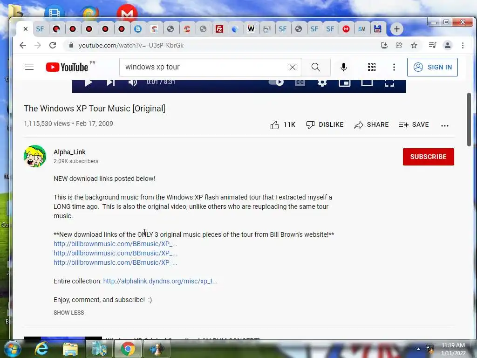Open the Alpha_Link channel name

[69, 152]
